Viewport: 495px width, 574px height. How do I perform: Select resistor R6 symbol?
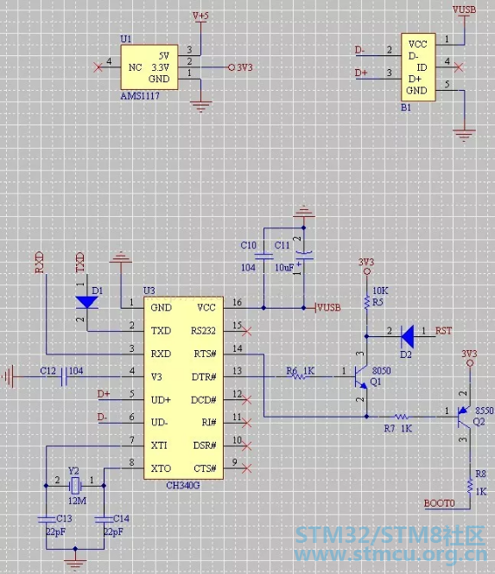click(299, 377)
